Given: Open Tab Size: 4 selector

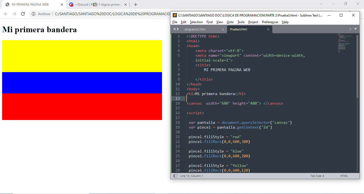Looking at the screenshot, I should point(317,176).
